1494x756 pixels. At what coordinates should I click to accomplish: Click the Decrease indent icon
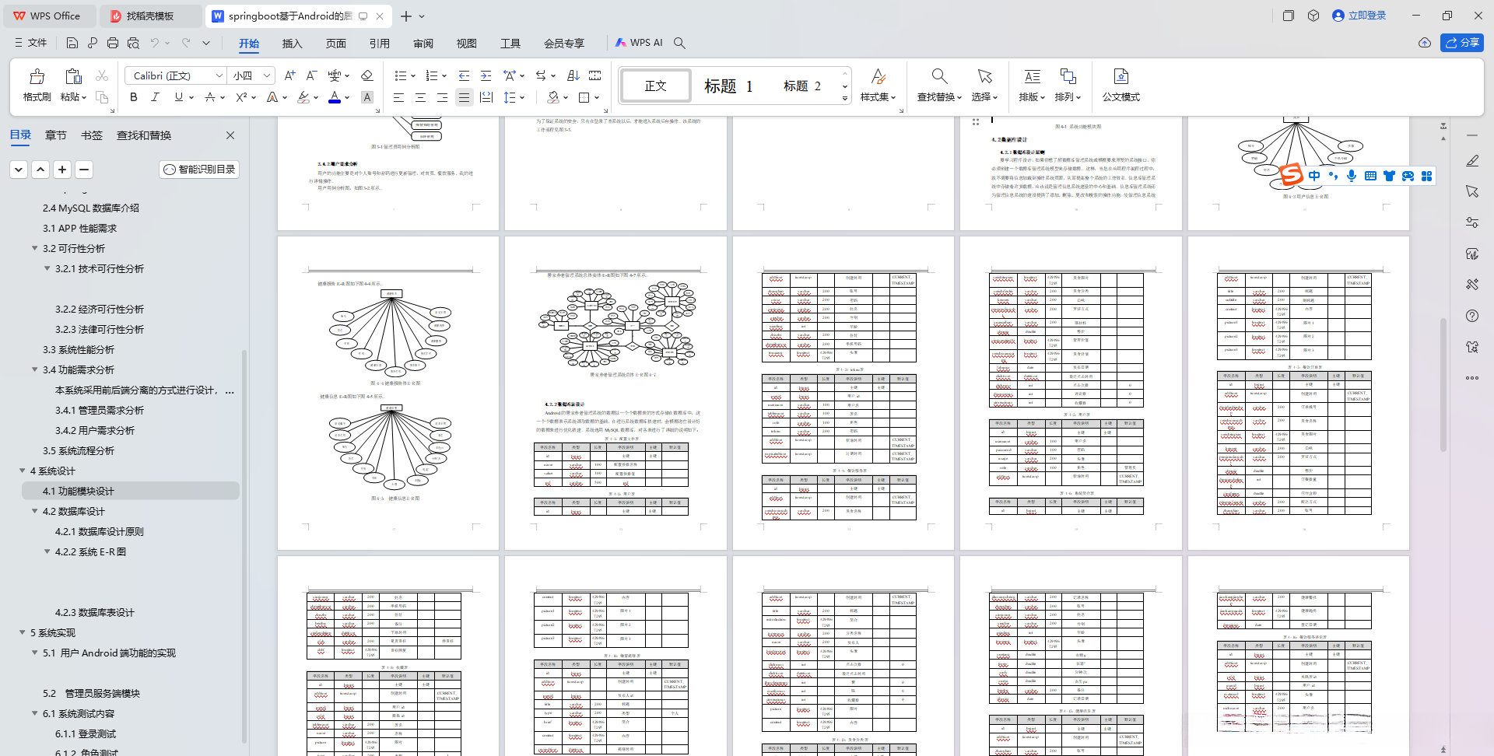click(464, 75)
